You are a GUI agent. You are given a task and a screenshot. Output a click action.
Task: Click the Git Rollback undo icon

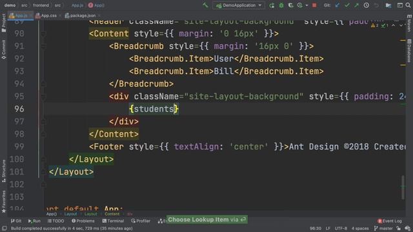376,5
